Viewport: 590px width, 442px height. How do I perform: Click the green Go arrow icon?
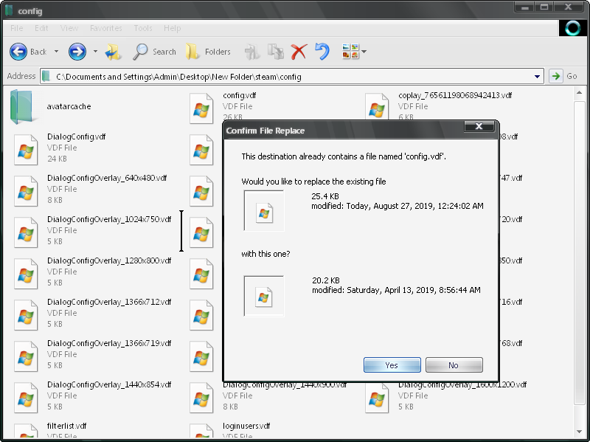(555, 75)
